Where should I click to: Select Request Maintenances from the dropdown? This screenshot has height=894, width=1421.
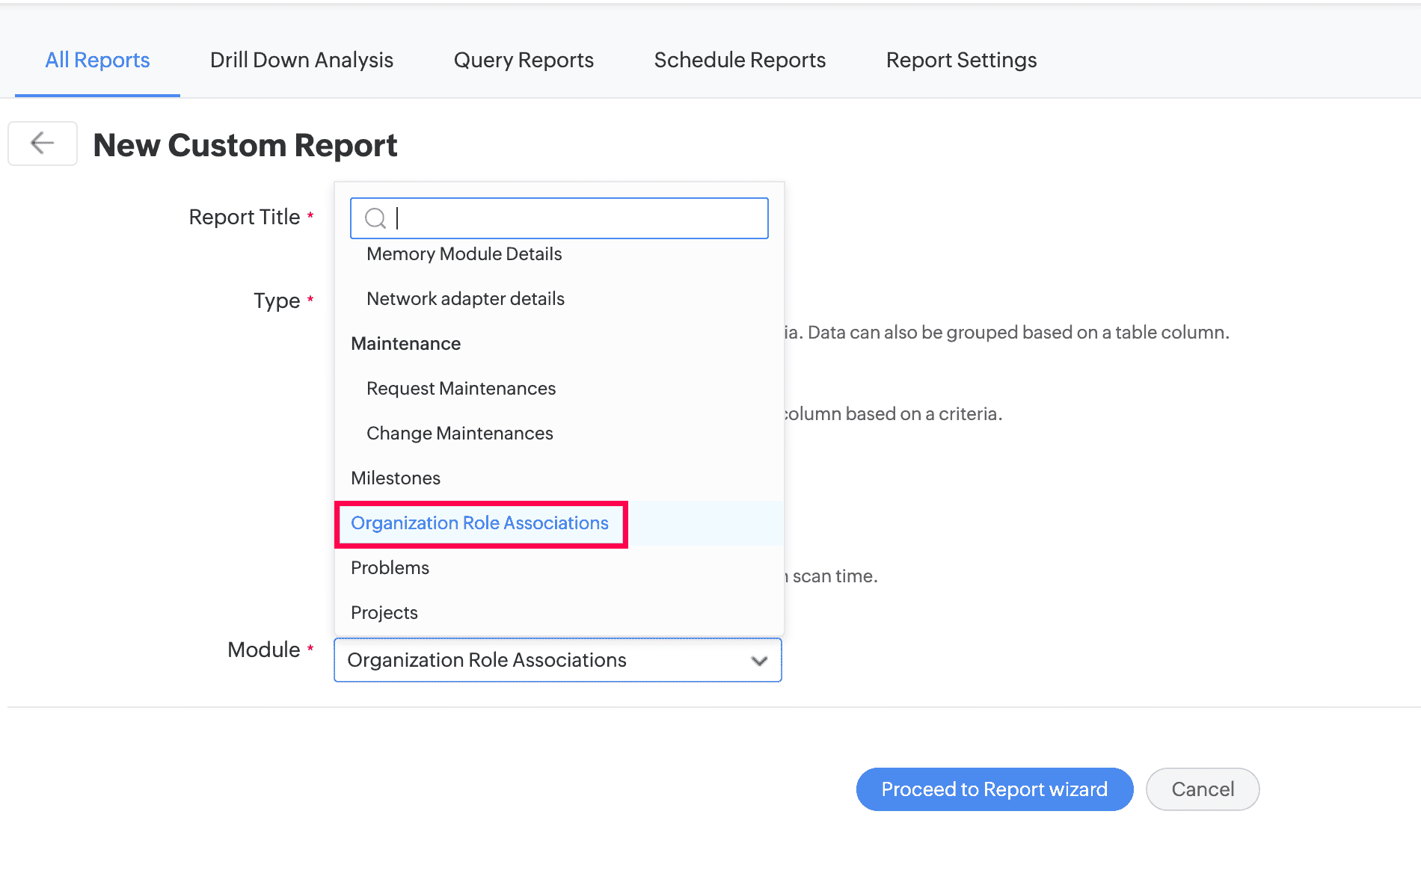pyautogui.click(x=461, y=388)
